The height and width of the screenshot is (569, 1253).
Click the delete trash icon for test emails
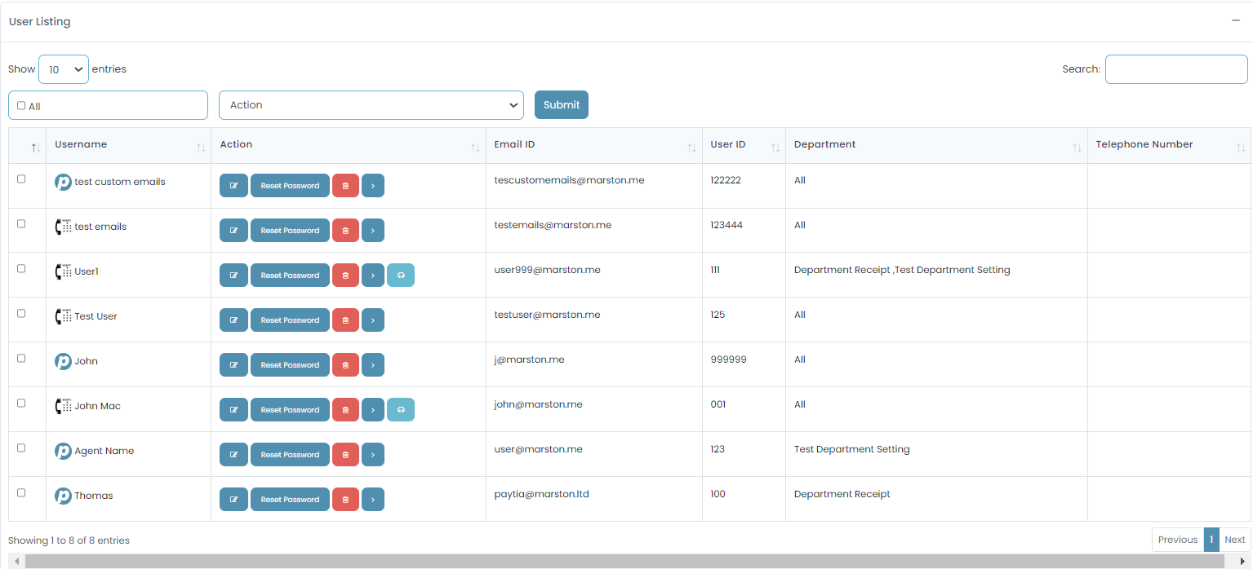click(344, 230)
